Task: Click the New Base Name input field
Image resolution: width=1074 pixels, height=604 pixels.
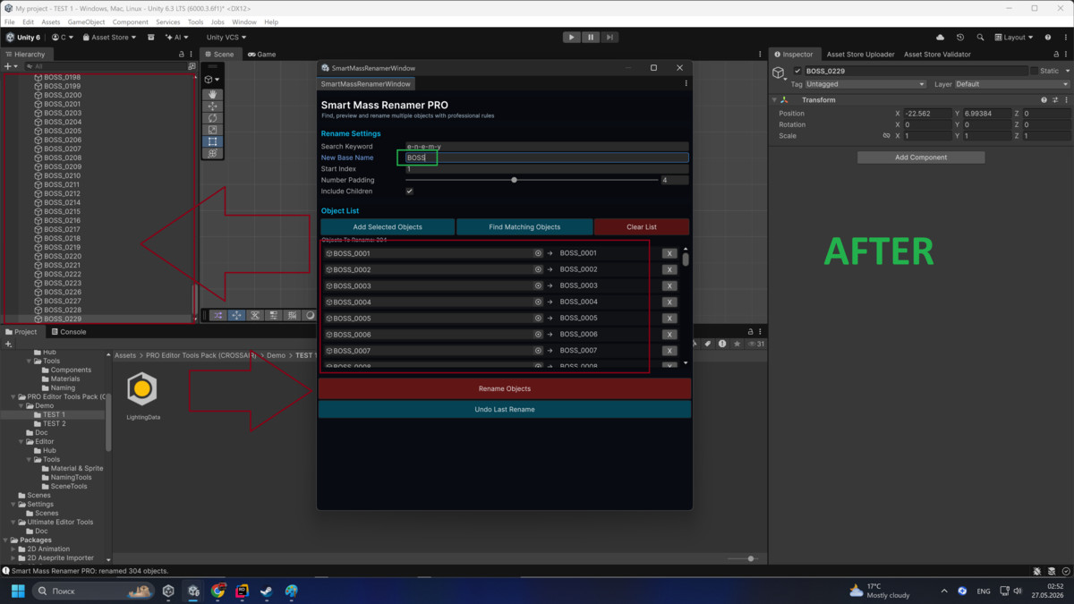Action: pyautogui.click(x=547, y=157)
